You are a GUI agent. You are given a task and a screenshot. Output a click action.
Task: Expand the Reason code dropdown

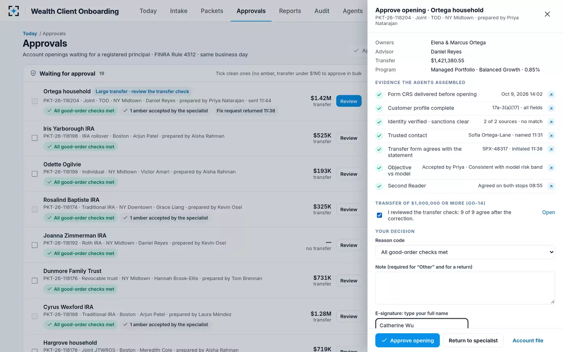[465, 252]
